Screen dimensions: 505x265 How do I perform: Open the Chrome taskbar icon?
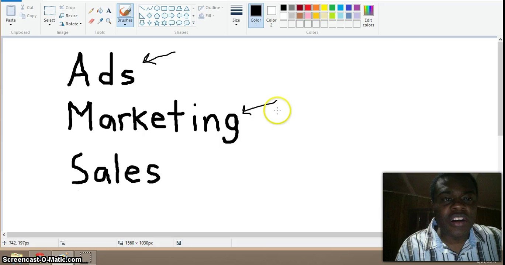pyautogui.click(x=40, y=257)
